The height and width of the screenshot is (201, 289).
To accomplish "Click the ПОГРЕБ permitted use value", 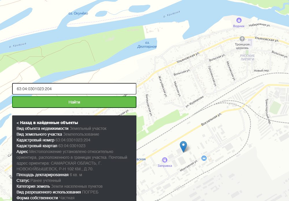I will (x=90, y=192).
